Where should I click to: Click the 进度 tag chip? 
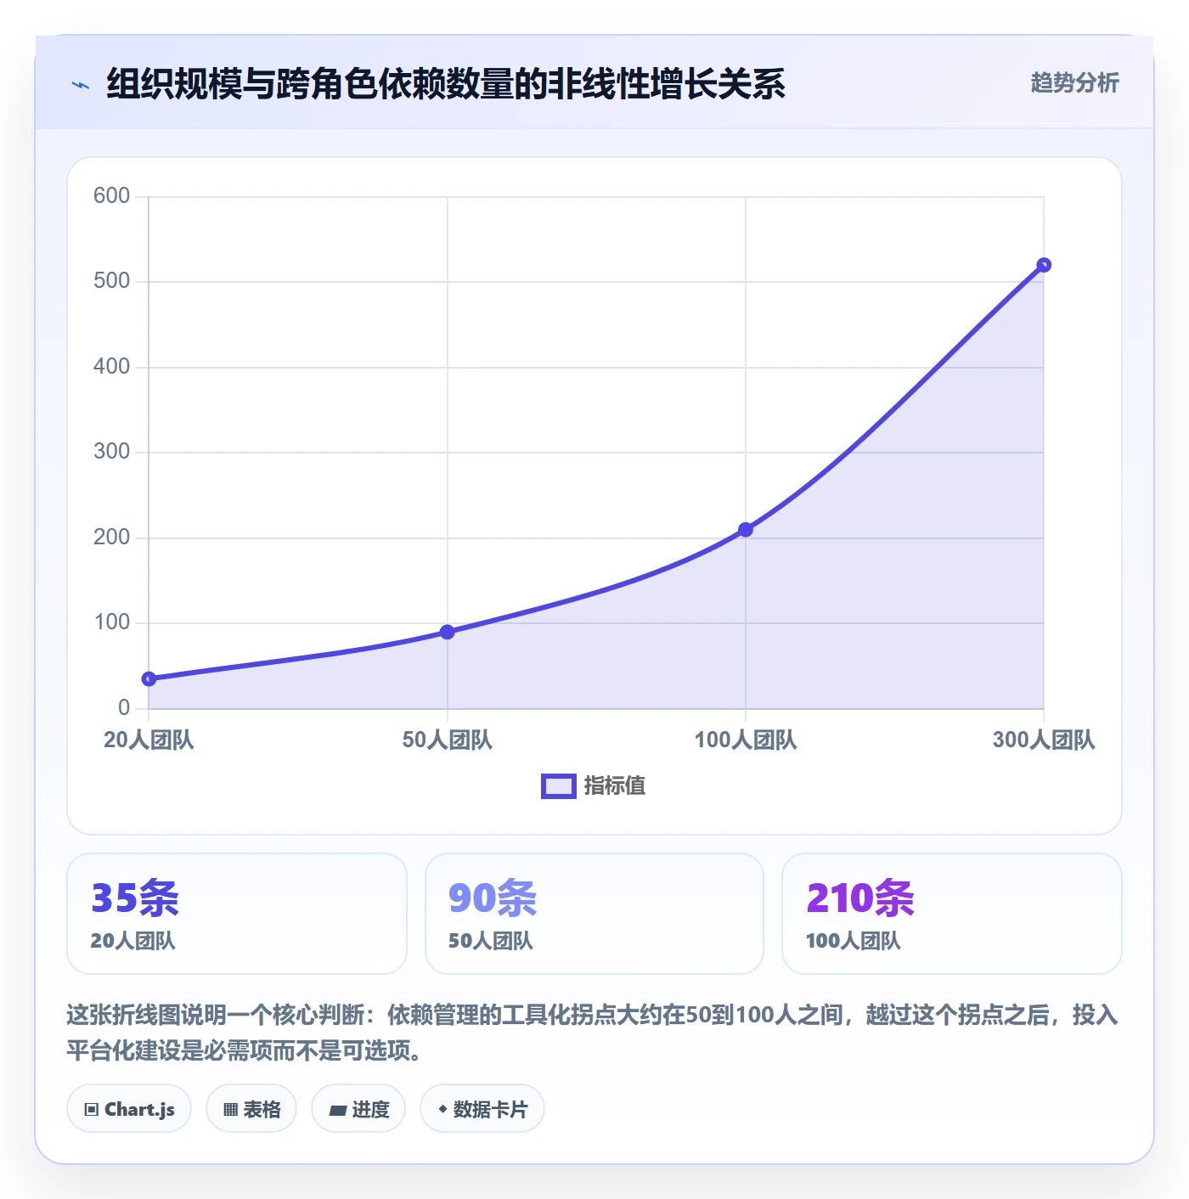pos(358,1108)
